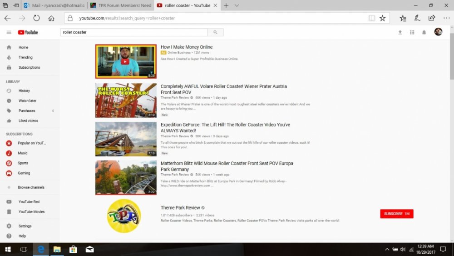454x256 pixels.
Task: Reload the page with refresh icon
Action: 36,18
